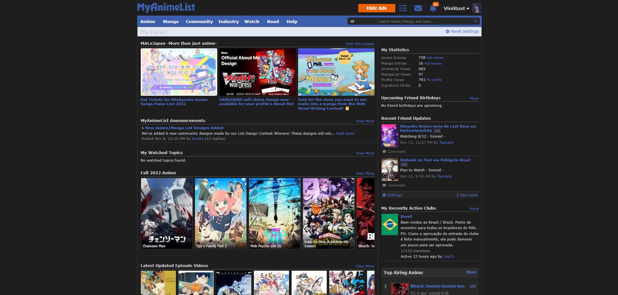This screenshot has width=618, height=295.
Task: Click the ViniRust profile avatar picture
Action: tap(477, 8)
